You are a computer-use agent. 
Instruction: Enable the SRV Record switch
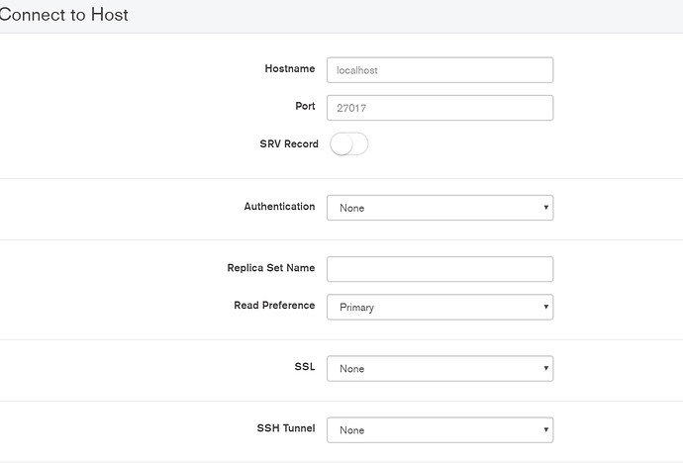point(348,144)
